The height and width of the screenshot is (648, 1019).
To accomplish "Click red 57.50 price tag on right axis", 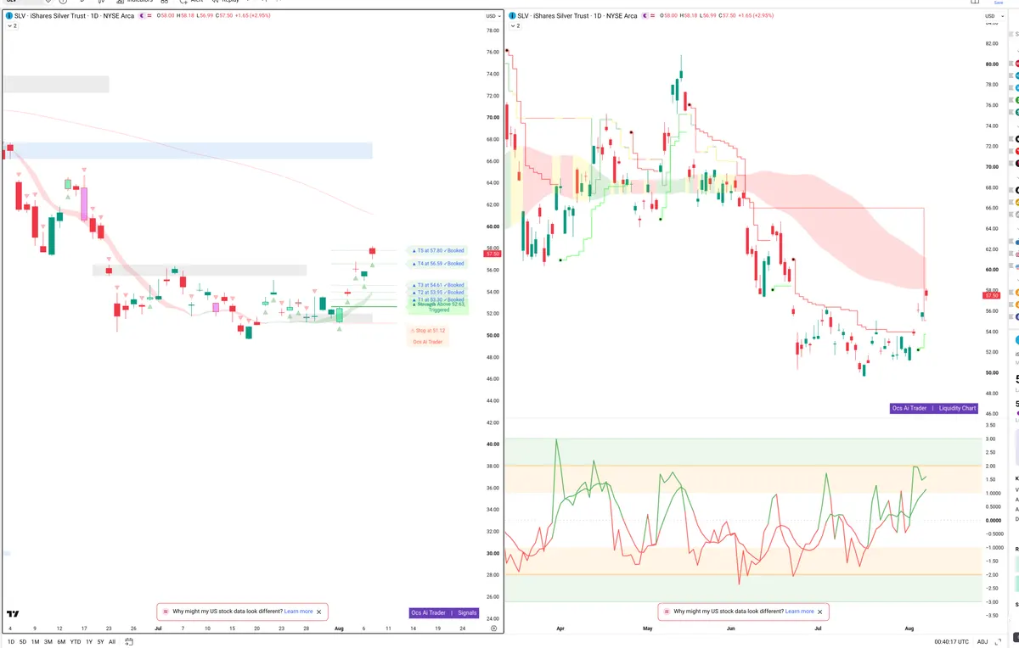I will 992,295.
